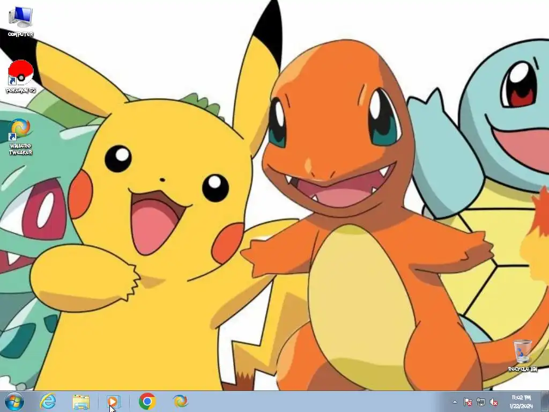This screenshot has width=549, height=412.
Task: Open the Computer desktop icon
Action: point(20,21)
